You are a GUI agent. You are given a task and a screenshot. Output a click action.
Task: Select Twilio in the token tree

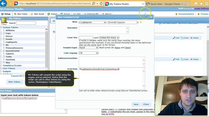(x=9, y=57)
